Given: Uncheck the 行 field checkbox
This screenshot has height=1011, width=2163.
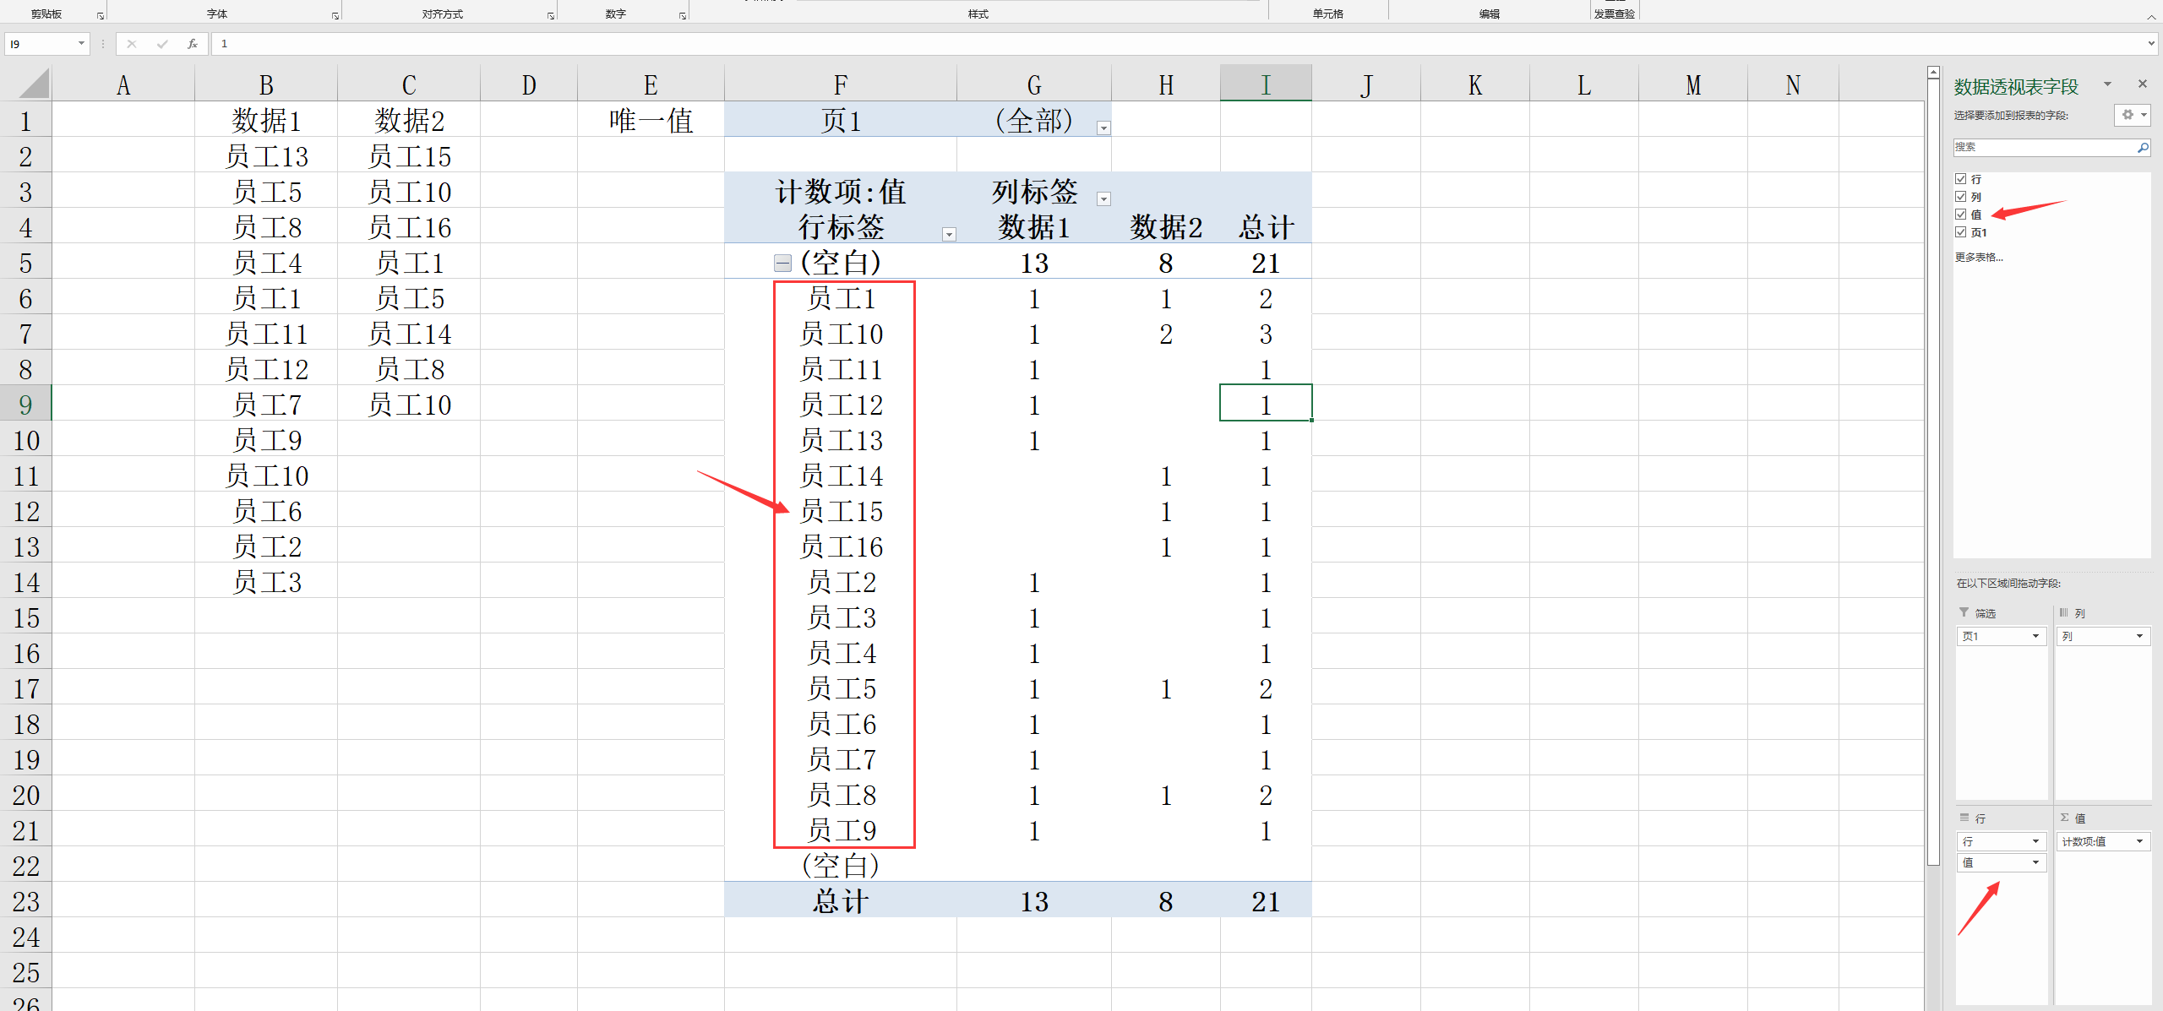Looking at the screenshot, I should [x=1961, y=179].
